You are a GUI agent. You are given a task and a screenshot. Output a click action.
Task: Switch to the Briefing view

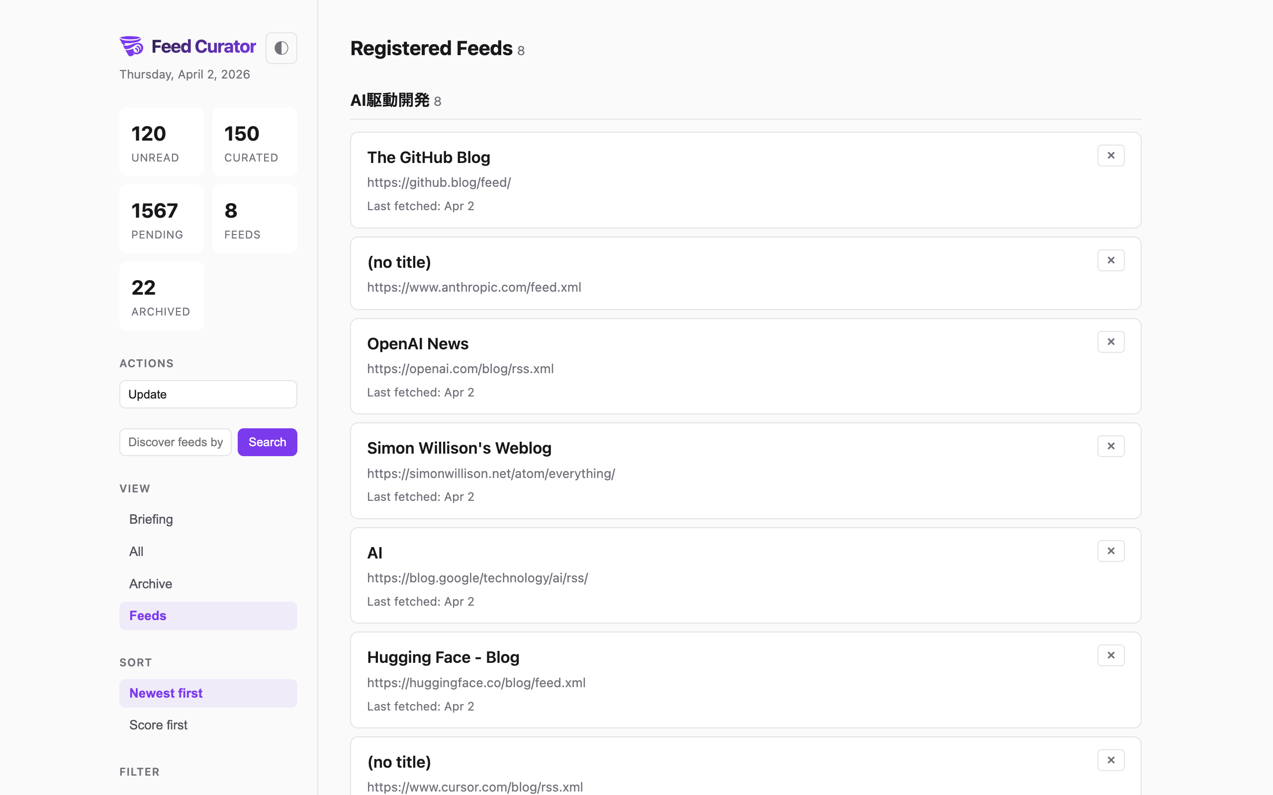151,519
